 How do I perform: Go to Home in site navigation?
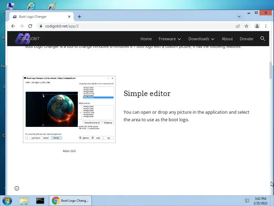click(146, 39)
